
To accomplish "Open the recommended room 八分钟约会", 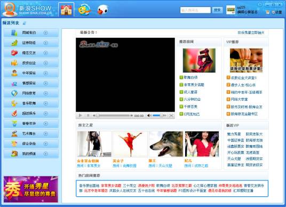I will click(x=192, y=99).
